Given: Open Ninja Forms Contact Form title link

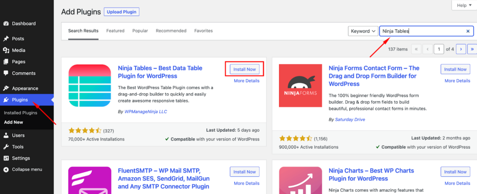Looking at the screenshot, I should [374, 76].
